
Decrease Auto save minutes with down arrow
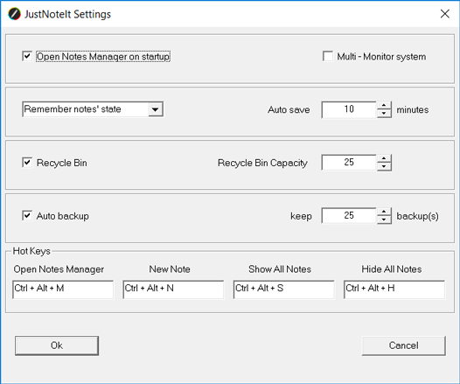pos(384,113)
